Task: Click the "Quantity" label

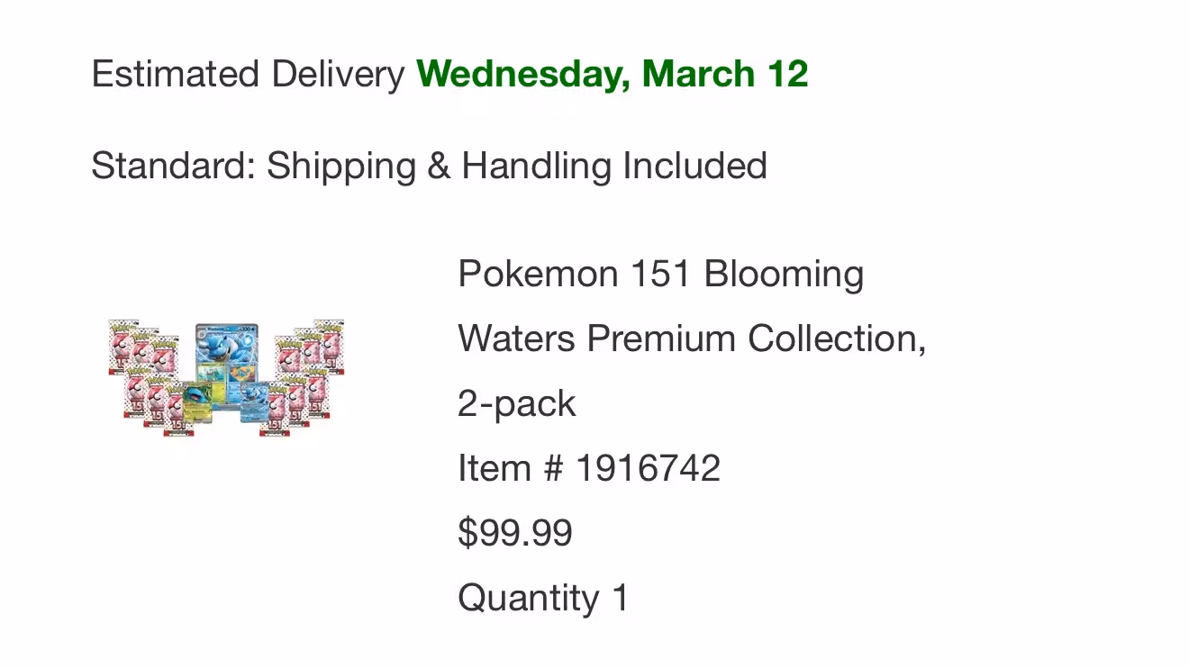Action: click(528, 599)
